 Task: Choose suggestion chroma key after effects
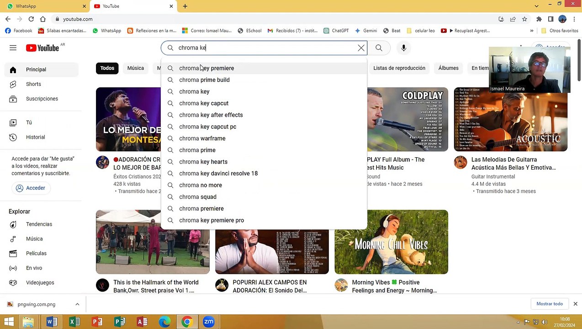(x=264, y=115)
